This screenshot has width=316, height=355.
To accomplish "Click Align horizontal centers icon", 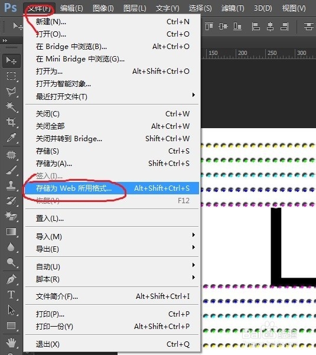I will point(270,26).
